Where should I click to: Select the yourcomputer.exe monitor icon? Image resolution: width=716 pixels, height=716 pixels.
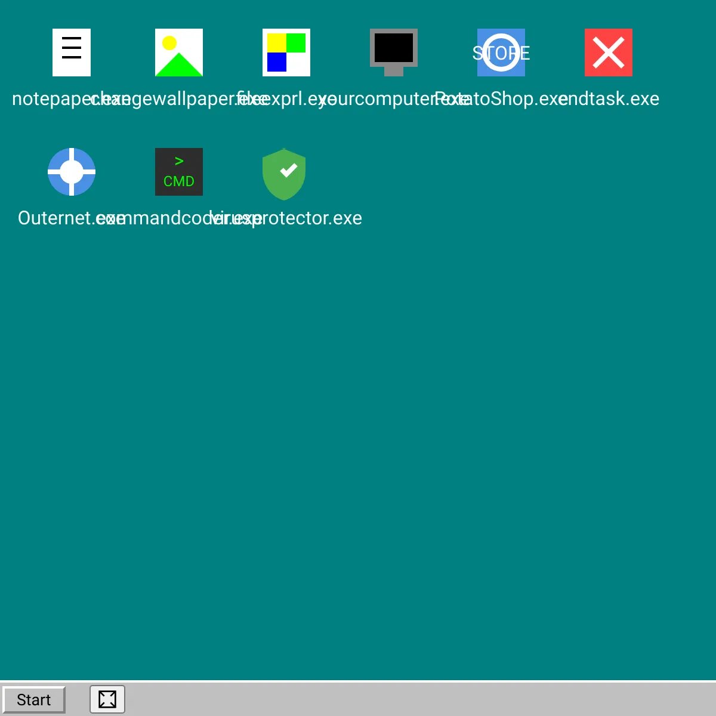pyautogui.click(x=394, y=53)
